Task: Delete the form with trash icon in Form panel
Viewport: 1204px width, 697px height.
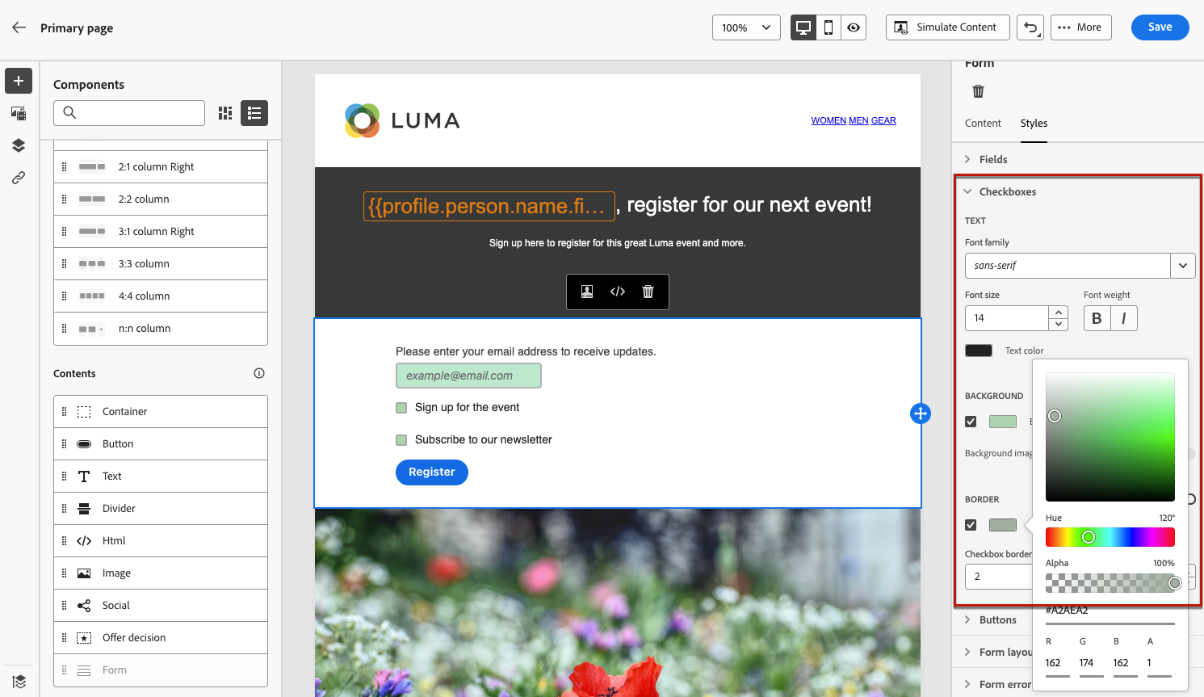Action: pyautogui.click(x=978, y=91)
